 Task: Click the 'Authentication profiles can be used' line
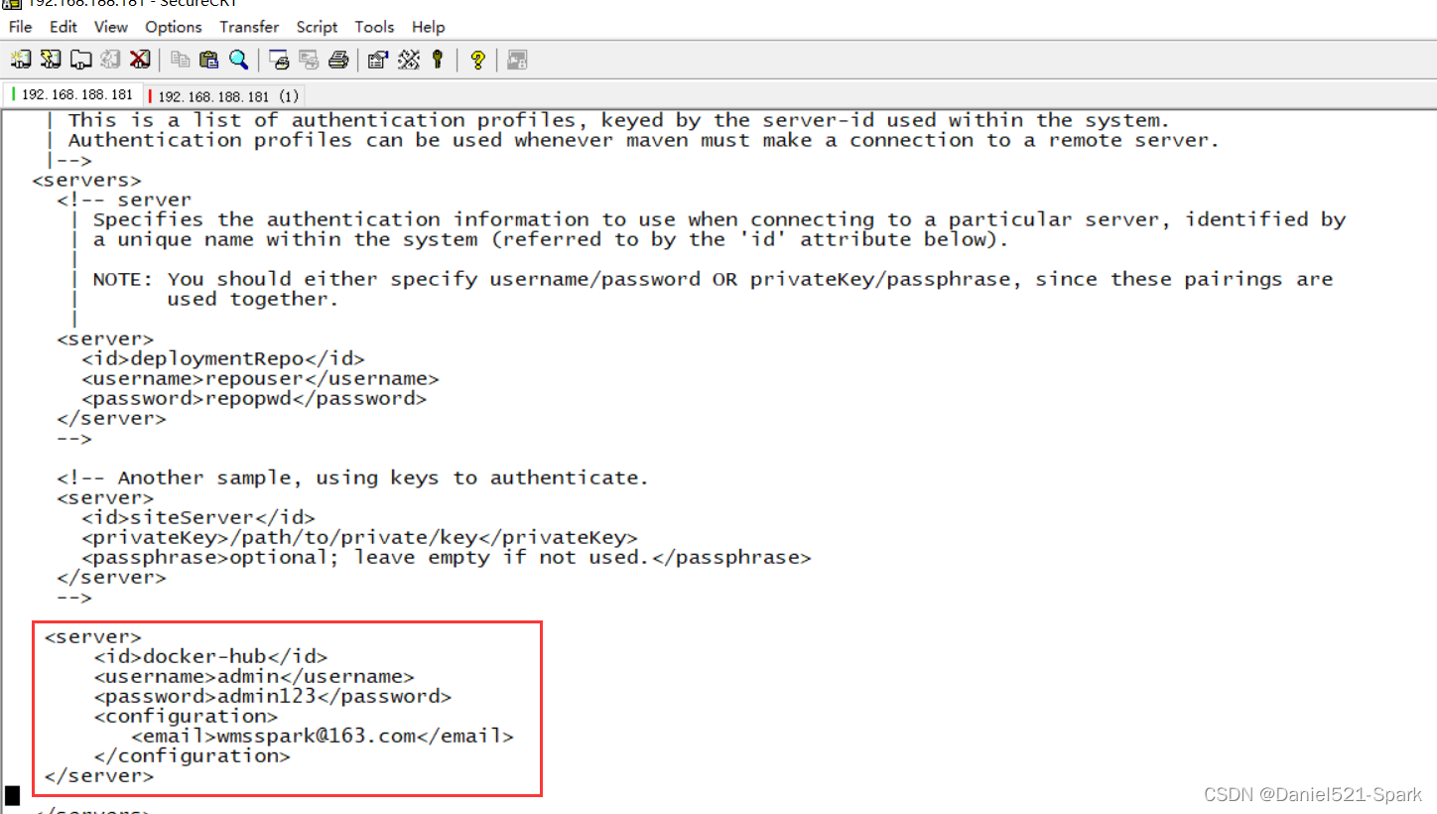pyautogui.click(x=643, y=140)
